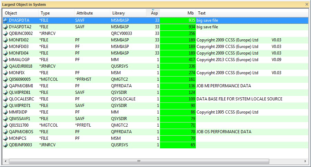The height and width of the screenshot is (167, 311).
Task: Click the icon next to QDBJNC0002
Action: [5, 33]
